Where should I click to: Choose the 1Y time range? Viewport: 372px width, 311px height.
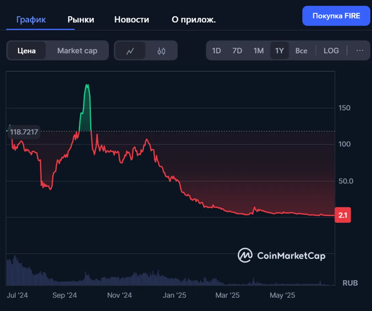(x=280, y=51)
